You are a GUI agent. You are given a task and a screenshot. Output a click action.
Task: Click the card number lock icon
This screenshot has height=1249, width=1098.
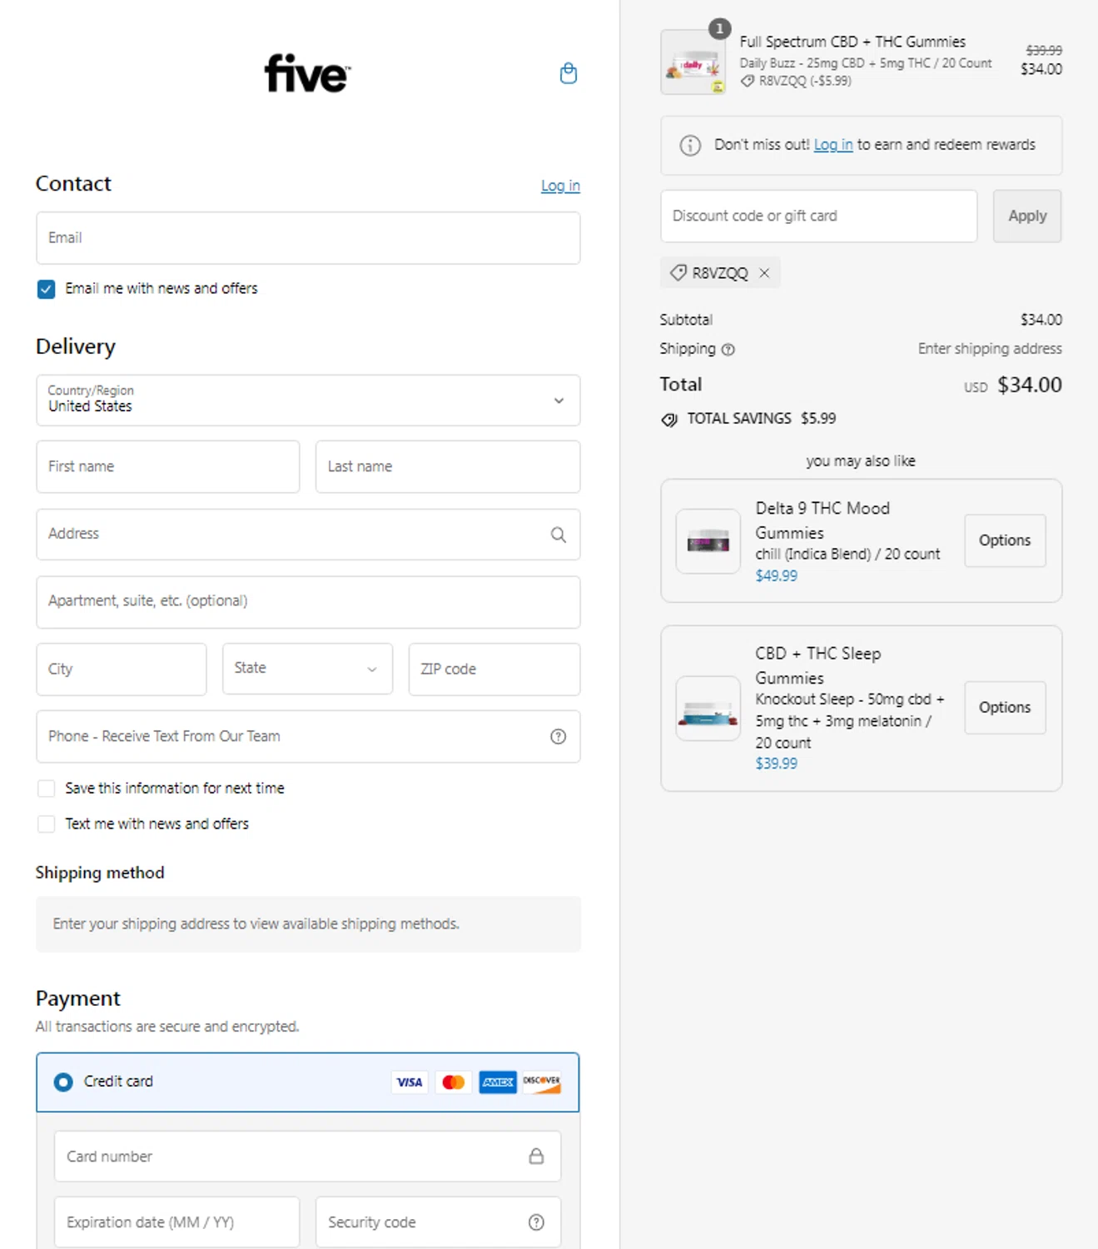click(x=536, y=1157)
